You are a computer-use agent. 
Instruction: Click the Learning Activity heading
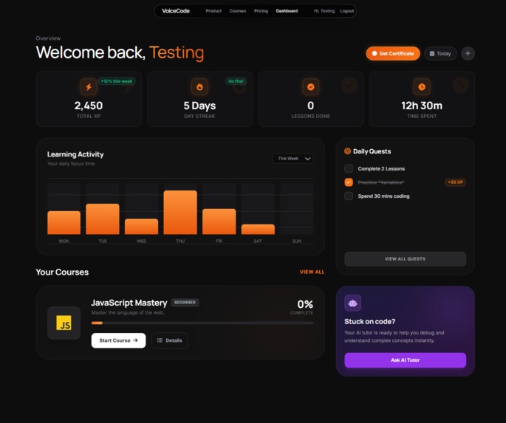click(x=75, y=154)
